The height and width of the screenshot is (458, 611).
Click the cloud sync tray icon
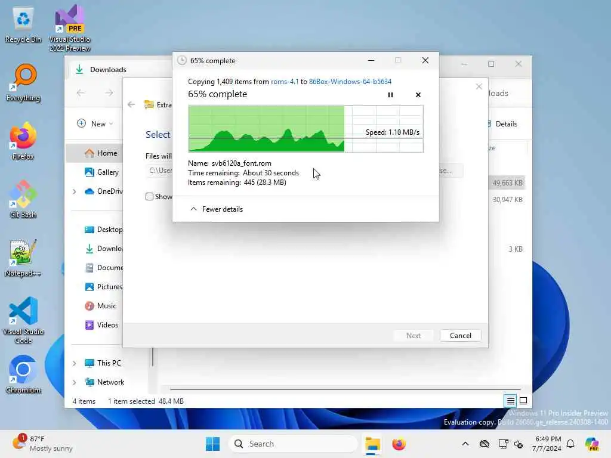coord(485,444)
